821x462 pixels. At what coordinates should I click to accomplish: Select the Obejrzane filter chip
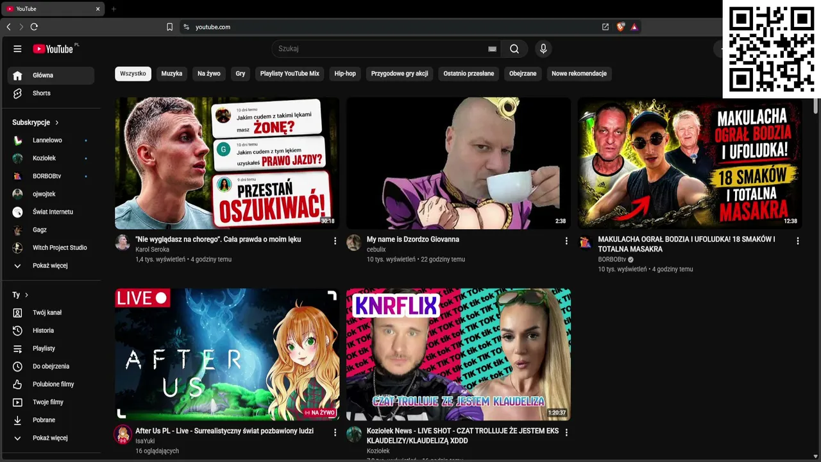(x=523, y=74)
